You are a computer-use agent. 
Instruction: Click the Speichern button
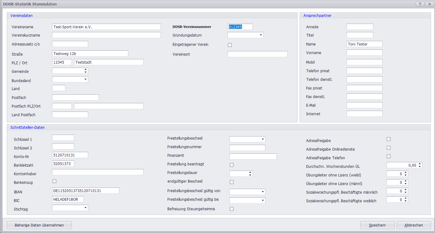(x=377, y=225)
